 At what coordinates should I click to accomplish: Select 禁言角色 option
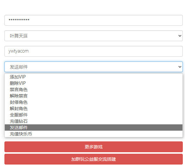[94, 90]
